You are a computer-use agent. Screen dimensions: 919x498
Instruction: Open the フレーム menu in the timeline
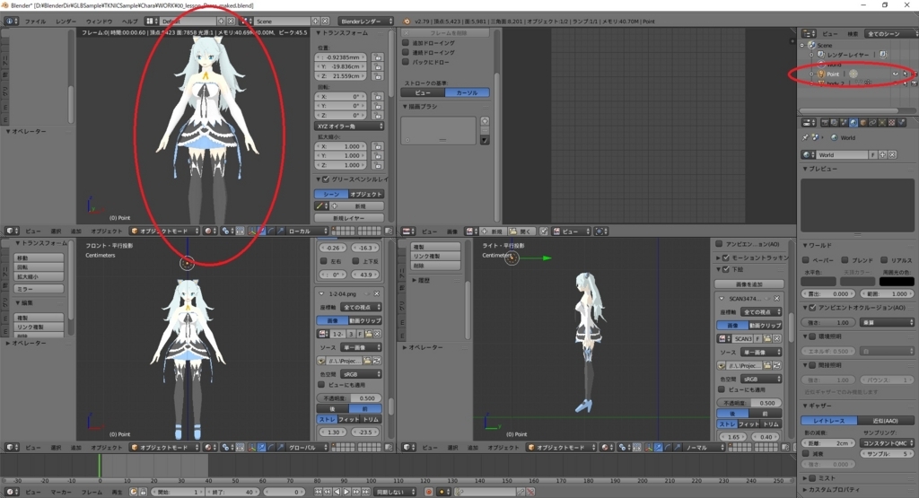point(92,492)
